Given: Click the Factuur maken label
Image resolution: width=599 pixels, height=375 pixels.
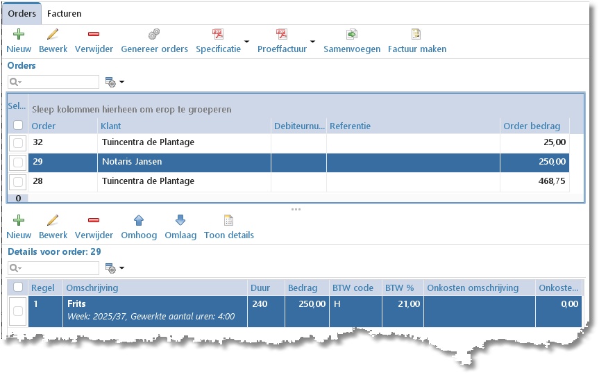Looking at the screenshot, I should [417, 49].
